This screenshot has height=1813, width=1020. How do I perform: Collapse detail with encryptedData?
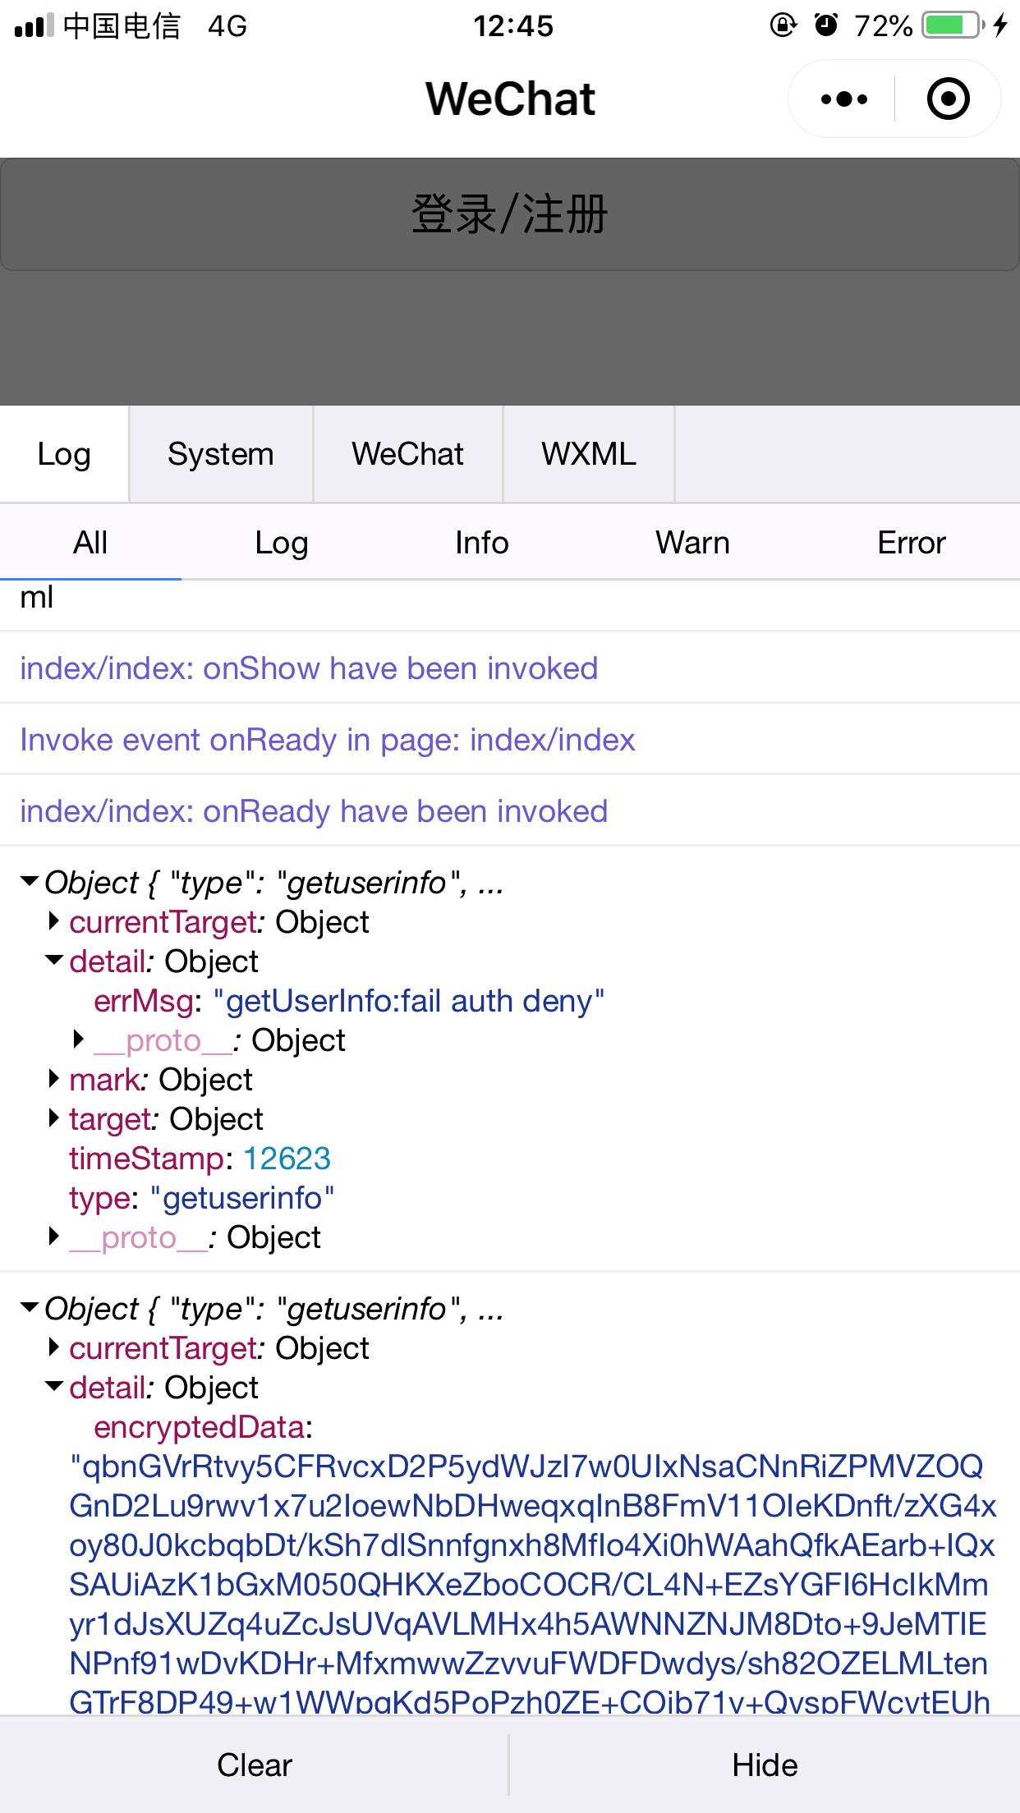point(54,1387)
